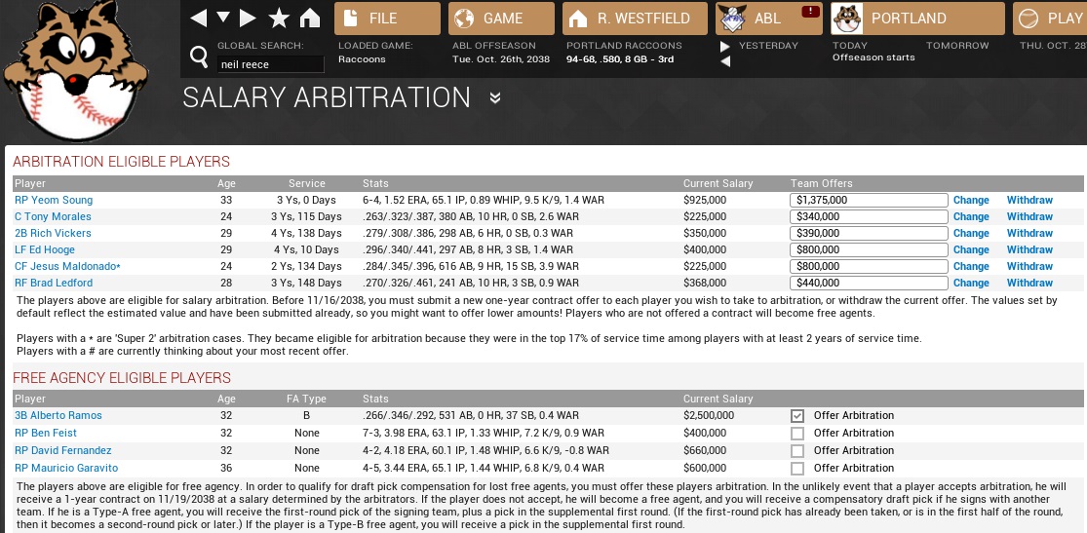The height and width of the screenshot is (533, 1087).
Task: Expand the Salary Arbitration page dropdown chevron
Action: tap(495, 97)
